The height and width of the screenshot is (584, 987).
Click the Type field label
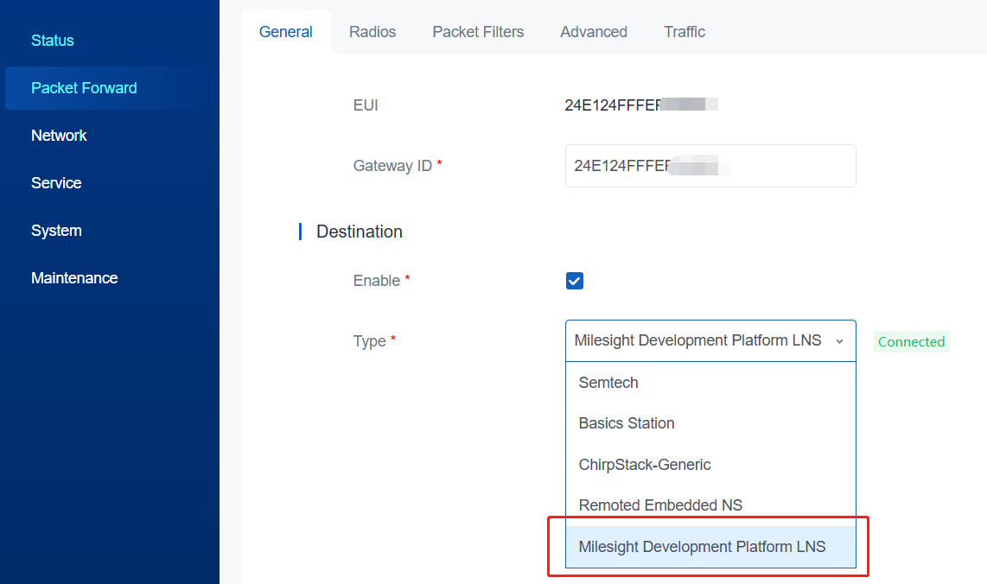coord(369,341)
